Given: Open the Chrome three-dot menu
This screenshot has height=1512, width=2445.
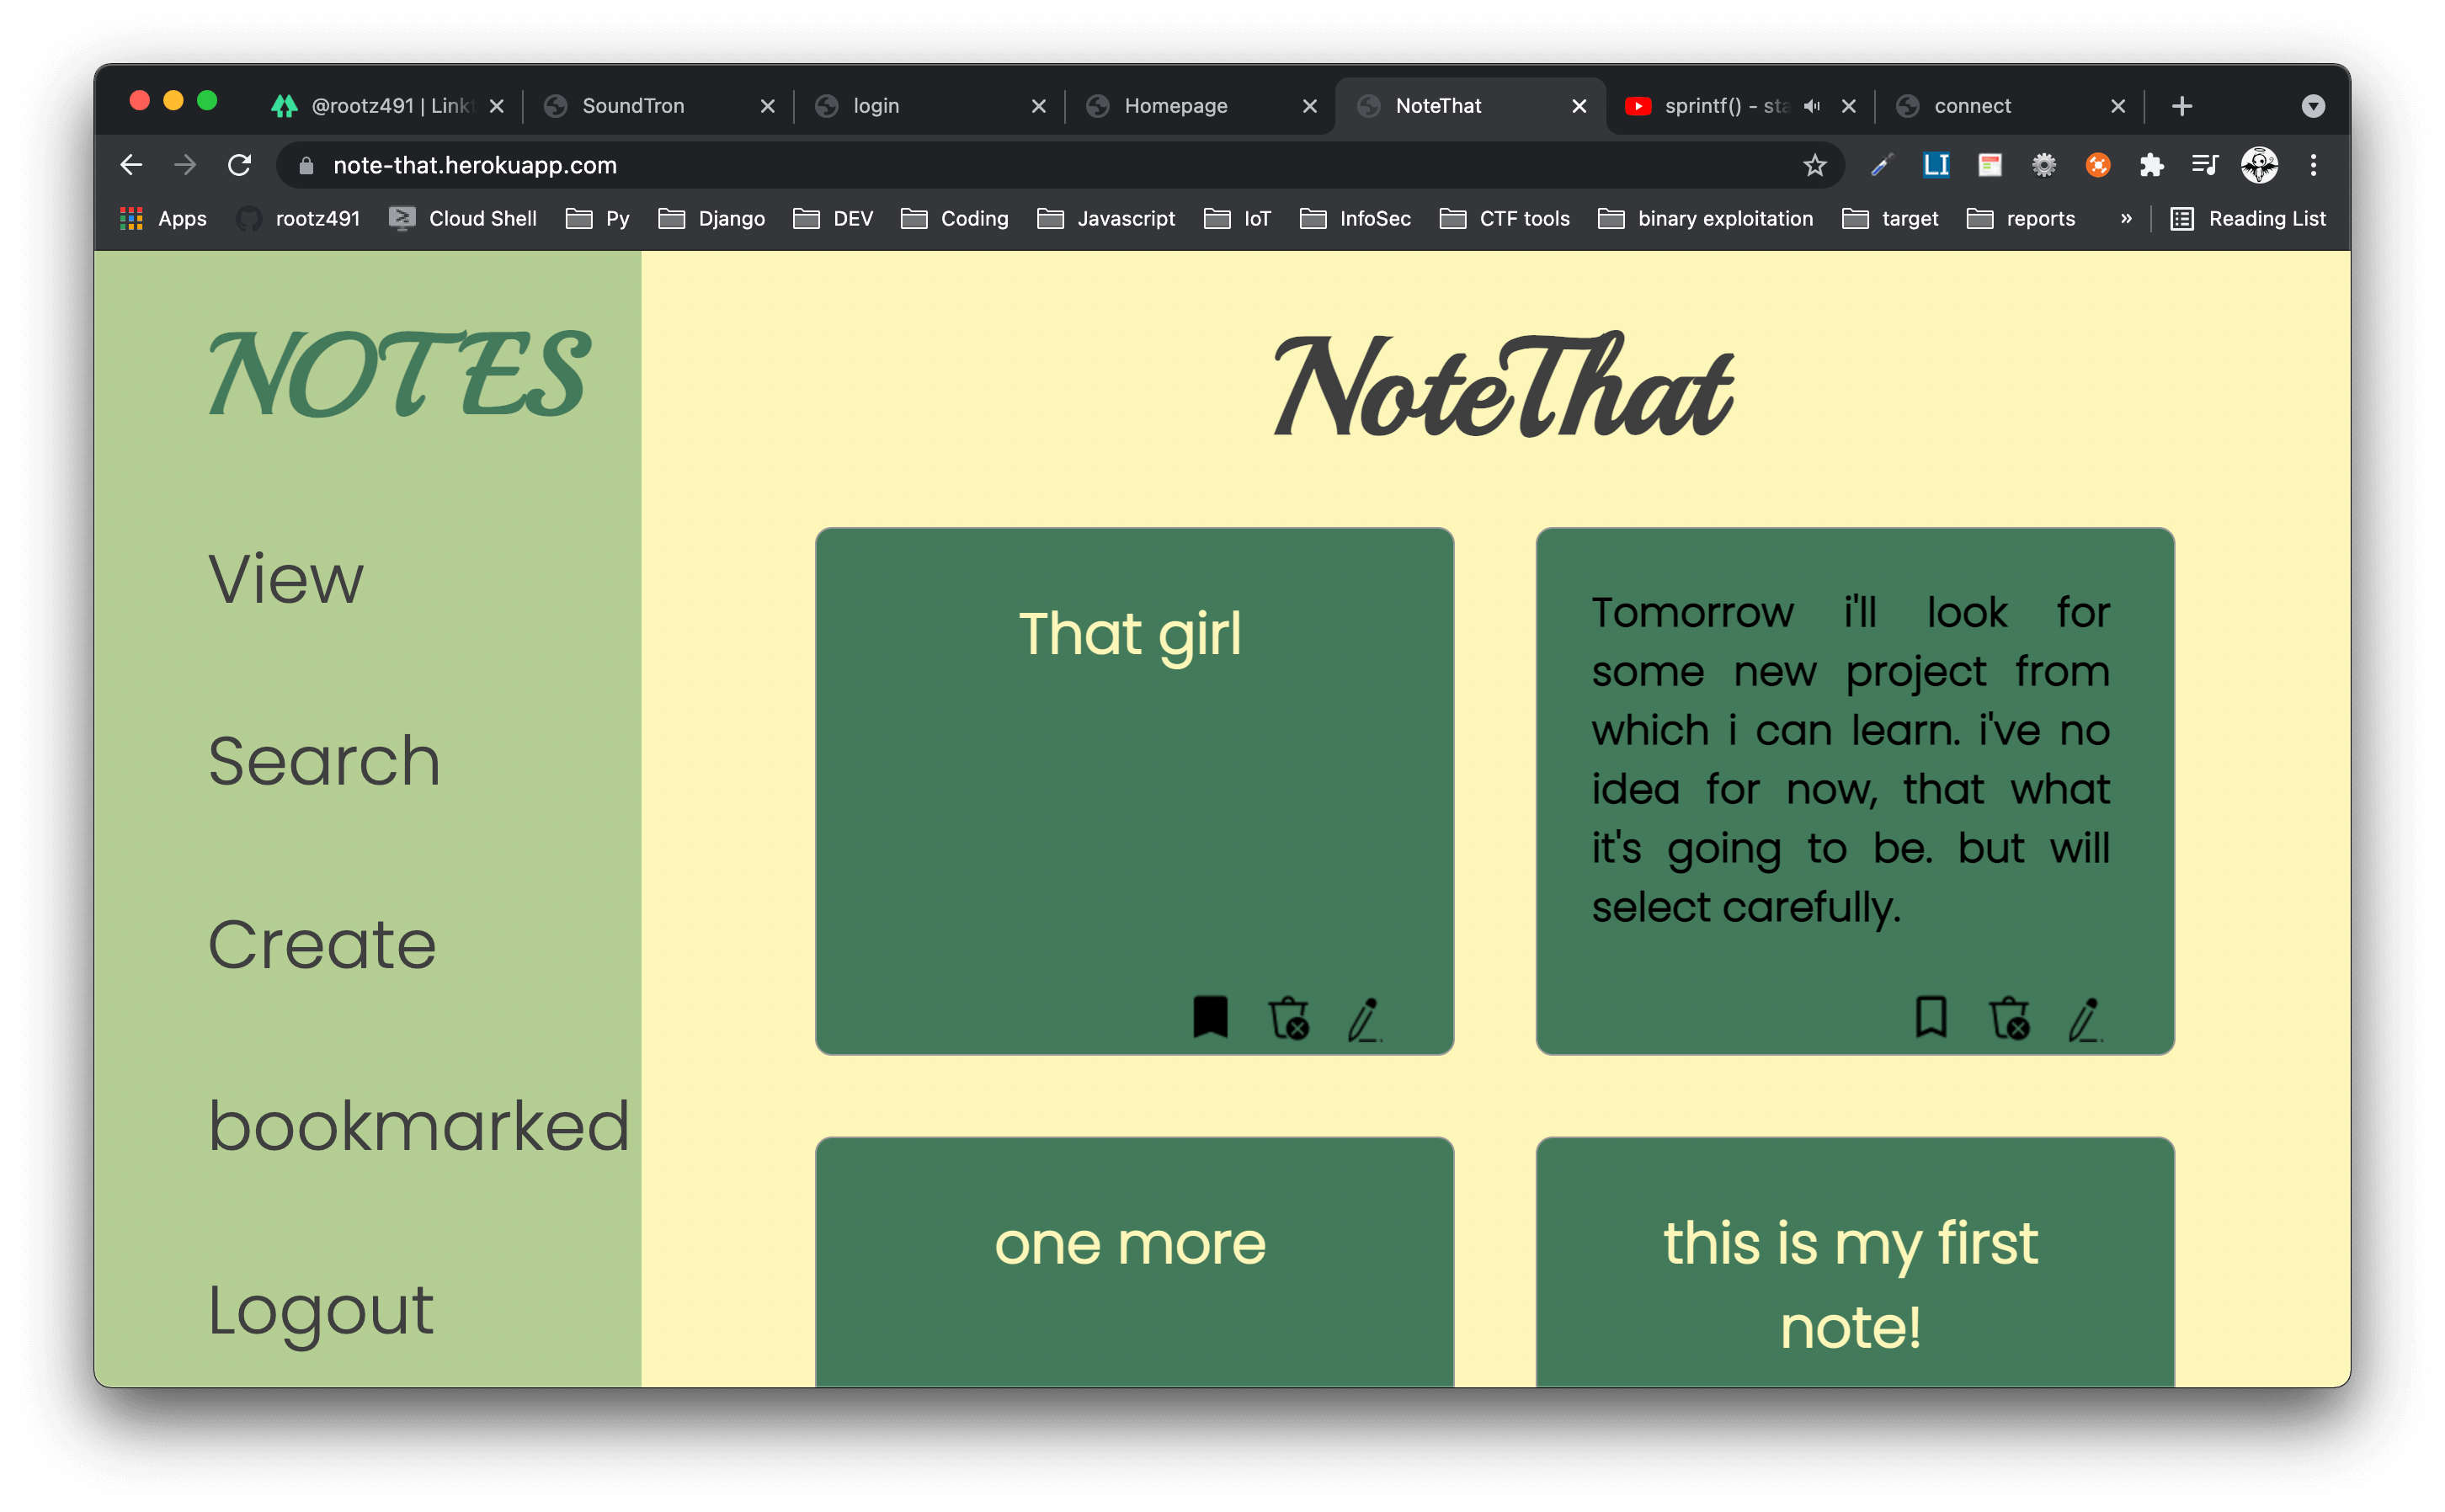Looking at the screenshot, I should click(x=2312, y=165).
